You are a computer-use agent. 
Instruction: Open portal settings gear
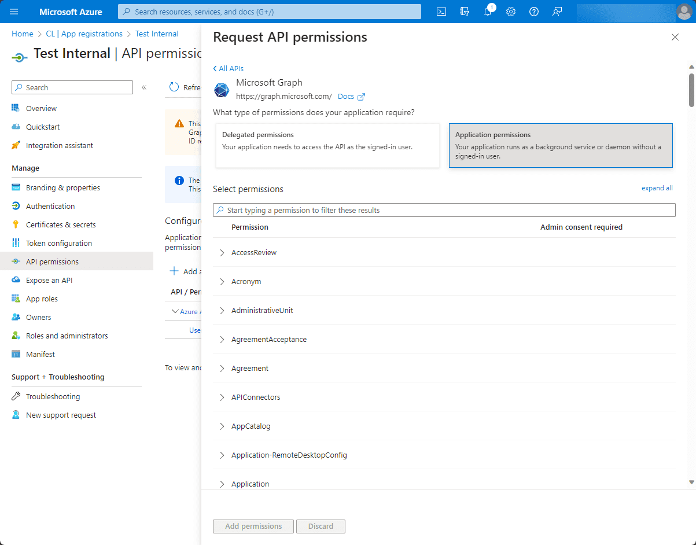tap(511, 12)
